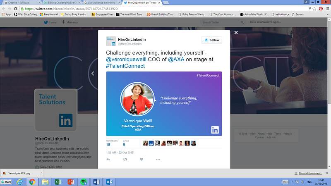Click the Twitter search magnifier icon

coord(242,22)
